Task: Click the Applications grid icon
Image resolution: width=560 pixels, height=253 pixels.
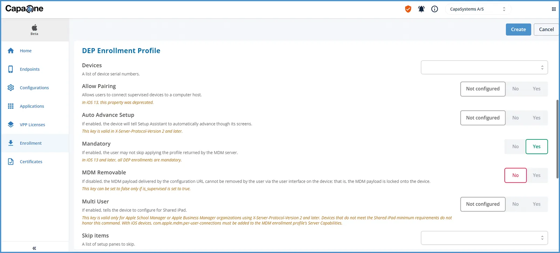Action: pyautogui.click(x=11, y=106)
